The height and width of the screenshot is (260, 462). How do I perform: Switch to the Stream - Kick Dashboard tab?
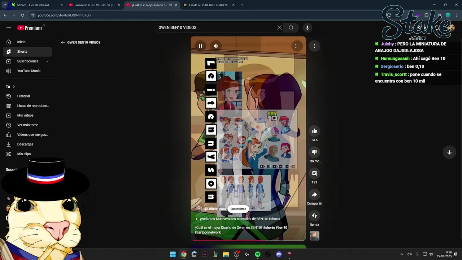[x=32, y=5]
